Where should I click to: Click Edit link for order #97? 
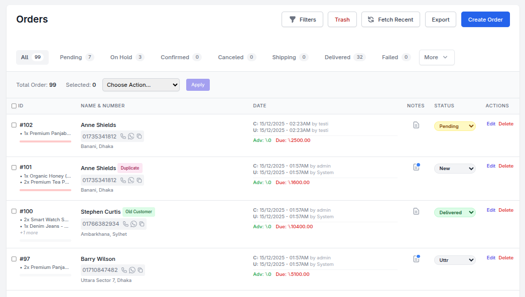click(490, 258)
